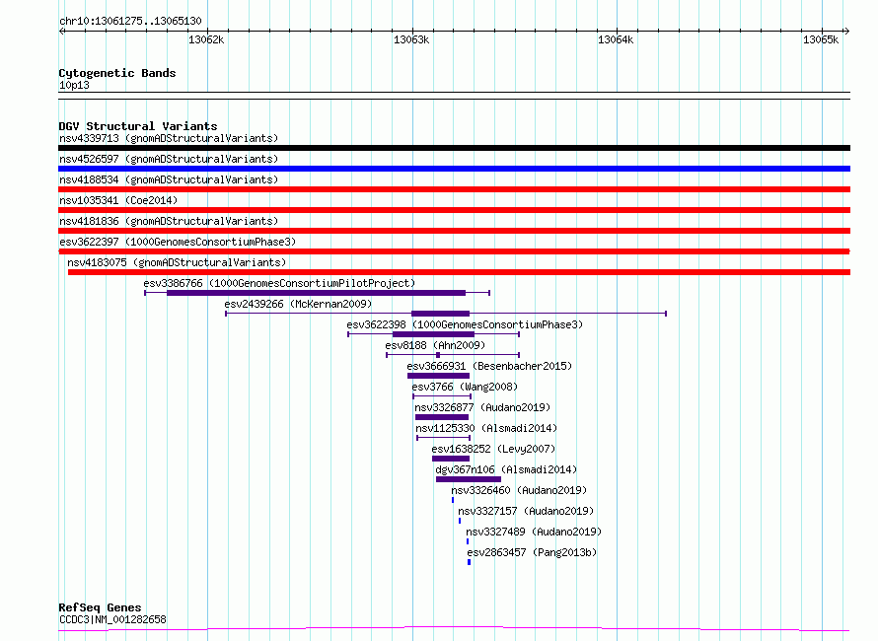Open variant esv3766 (Wang2008) label
This screenshot has height=641, width=878.
465,387
